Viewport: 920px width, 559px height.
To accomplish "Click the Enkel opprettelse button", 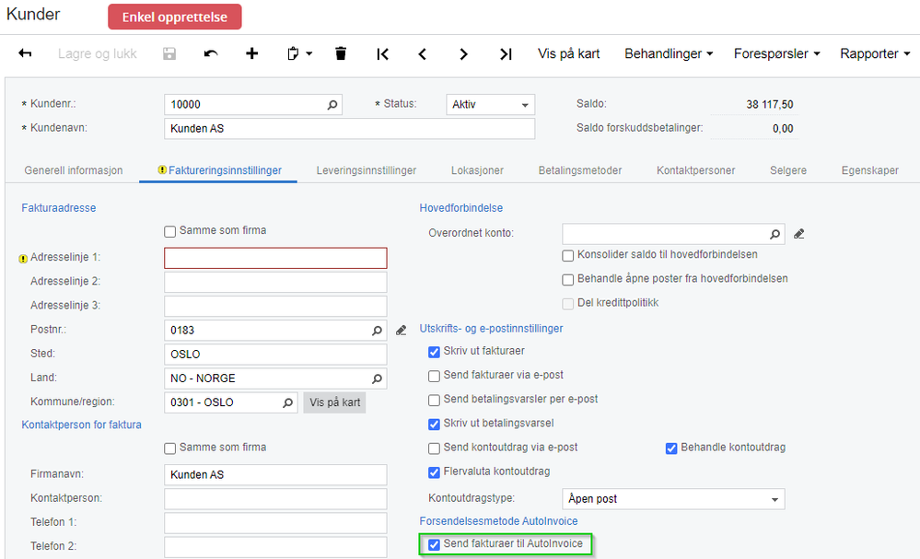I will (x=175, y=17).
